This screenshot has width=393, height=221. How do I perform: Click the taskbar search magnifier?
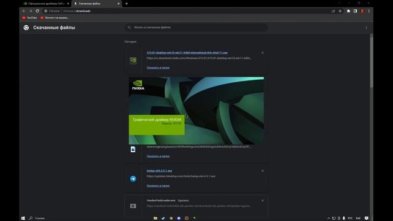pyautogui.click(x=31, y=219)
